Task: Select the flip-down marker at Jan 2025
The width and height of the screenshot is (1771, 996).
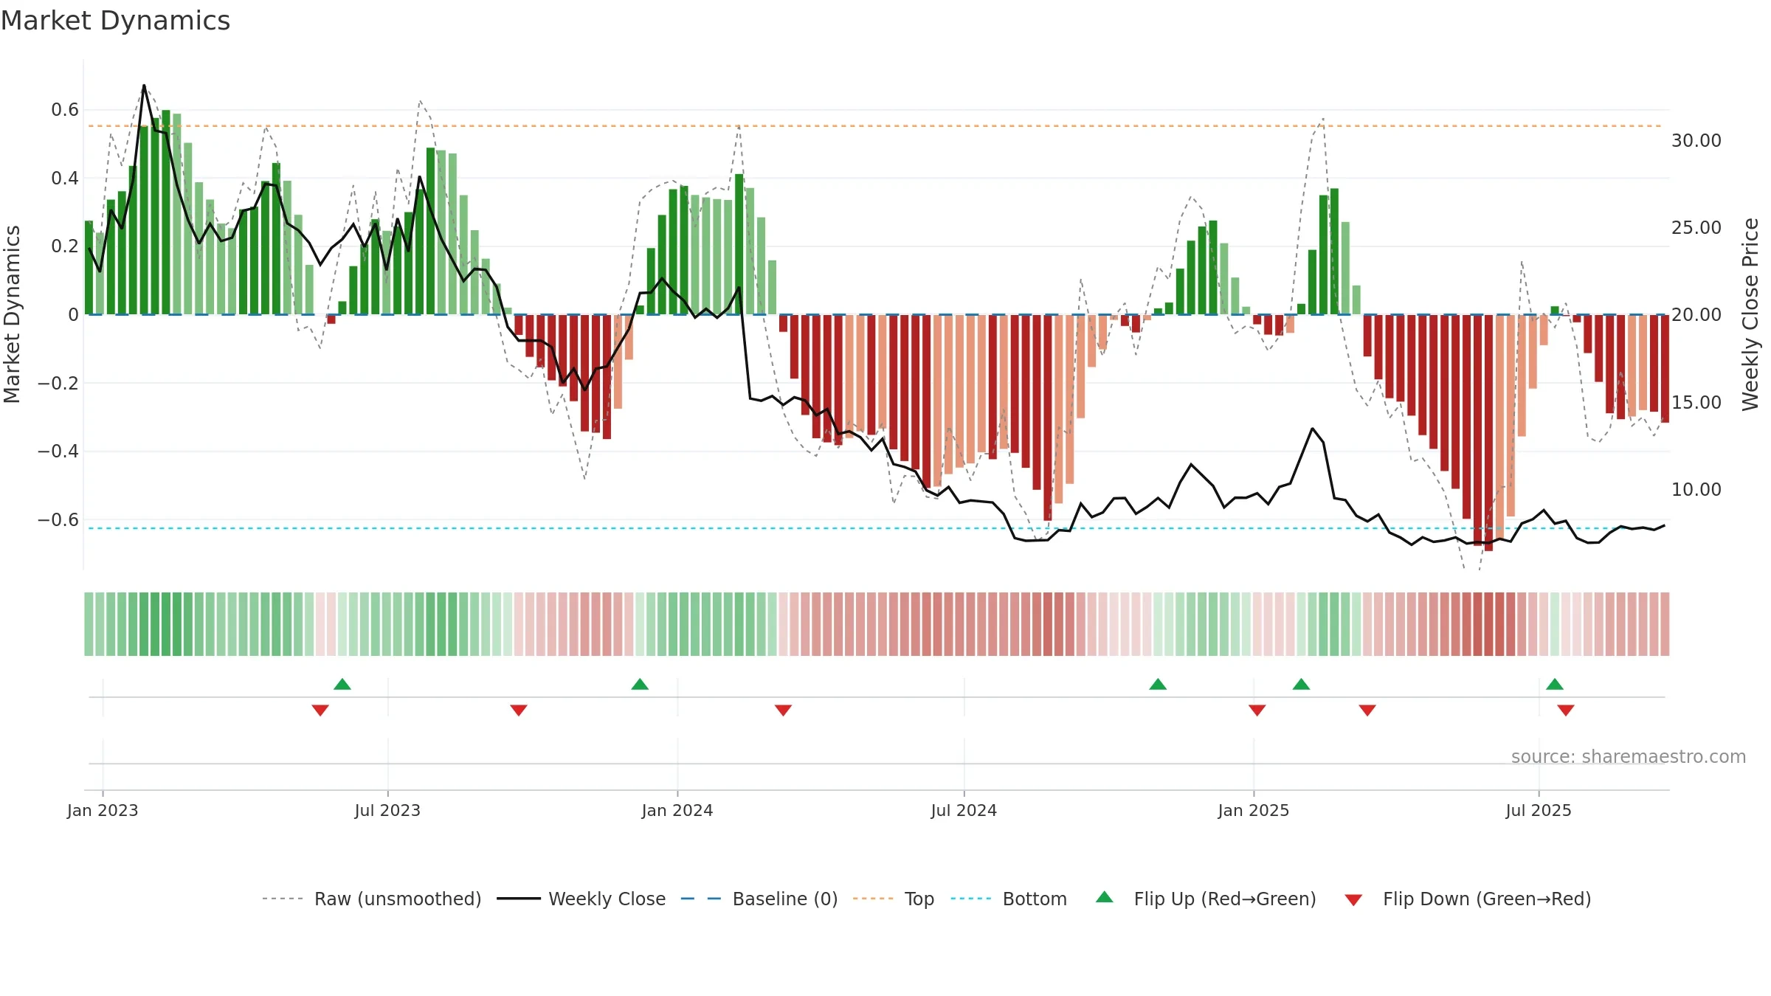Action: pos(1257,710)
